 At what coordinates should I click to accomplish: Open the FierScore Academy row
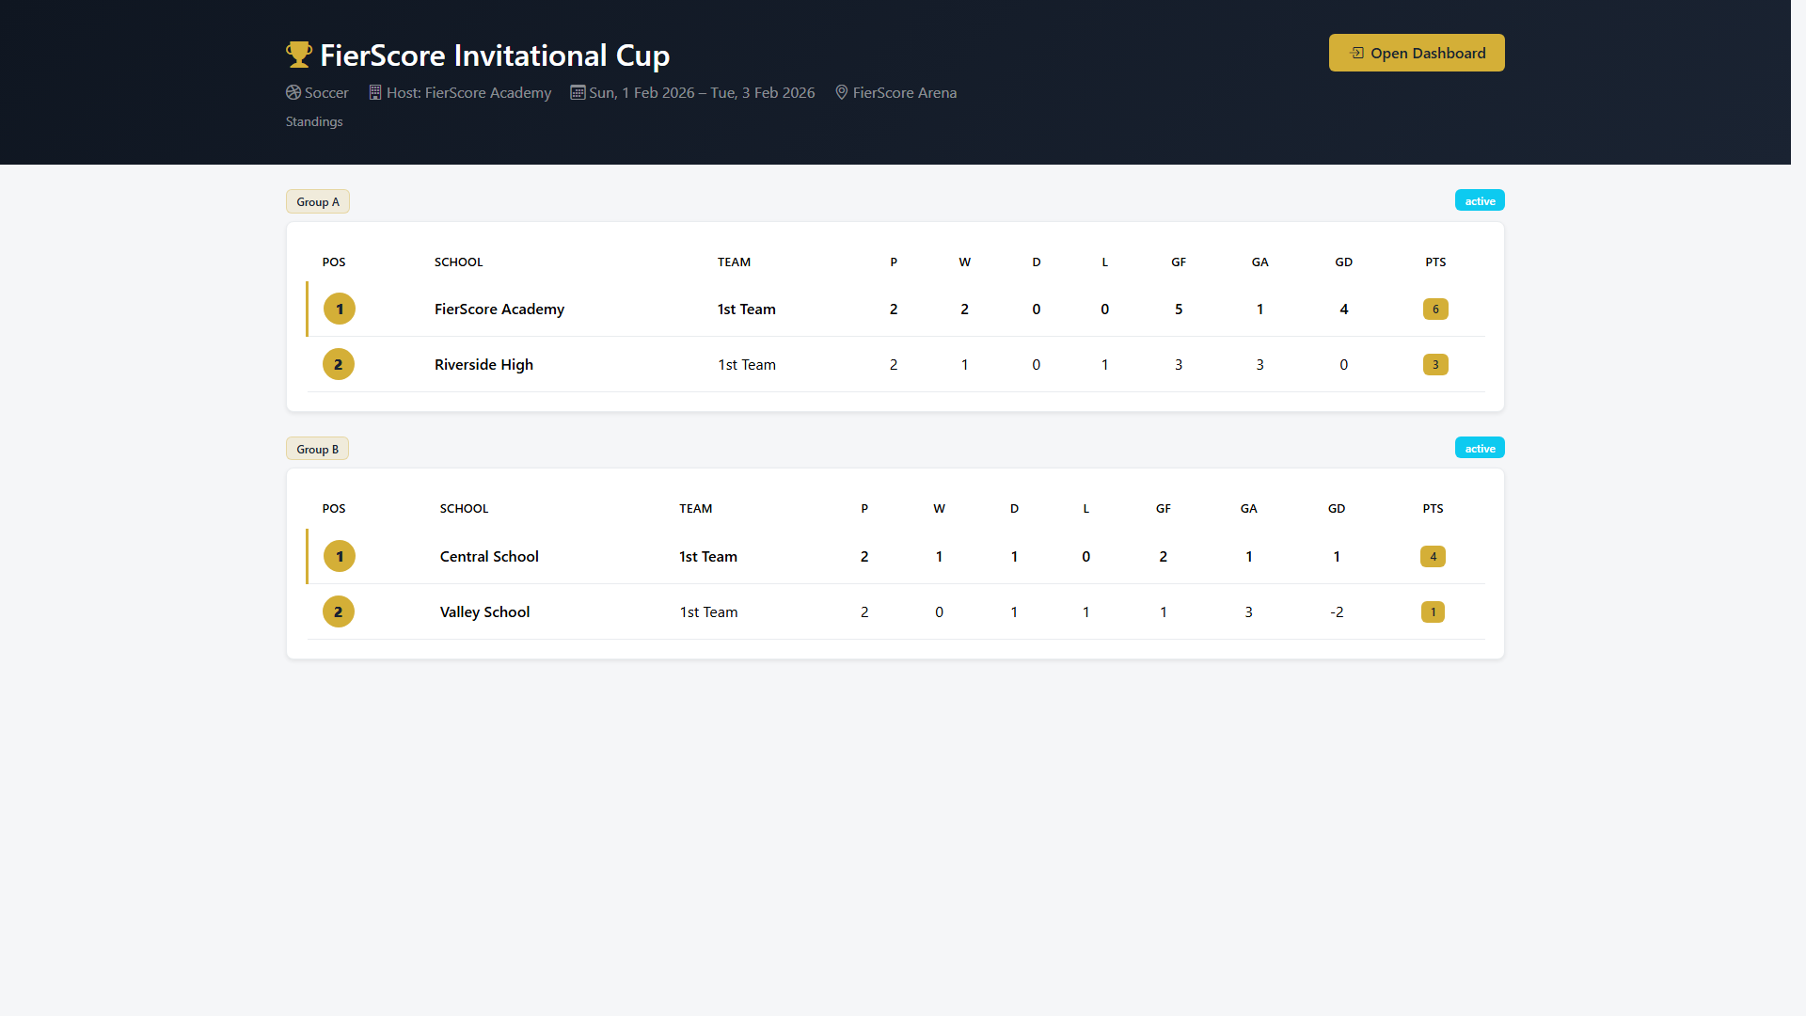tap(895, 309)
